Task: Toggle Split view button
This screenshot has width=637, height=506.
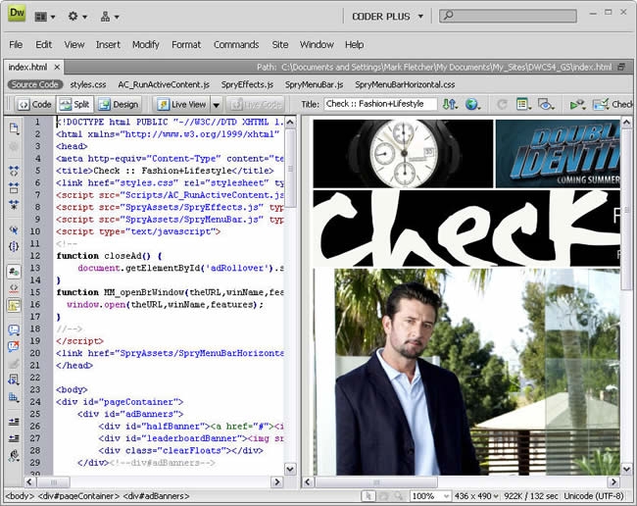Action: (x=74, y=105)
